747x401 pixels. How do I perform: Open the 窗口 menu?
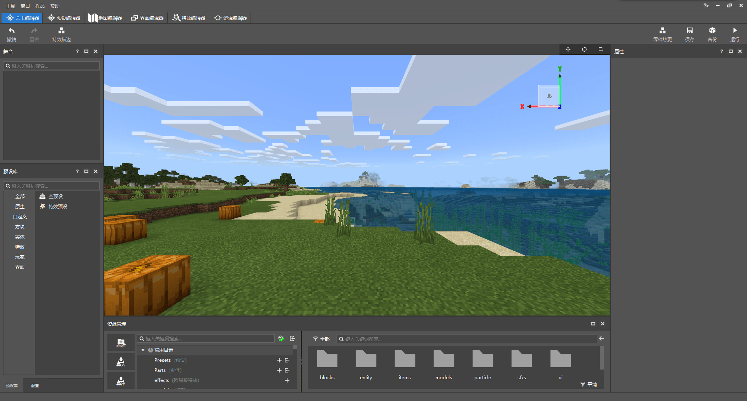point(25,6)
